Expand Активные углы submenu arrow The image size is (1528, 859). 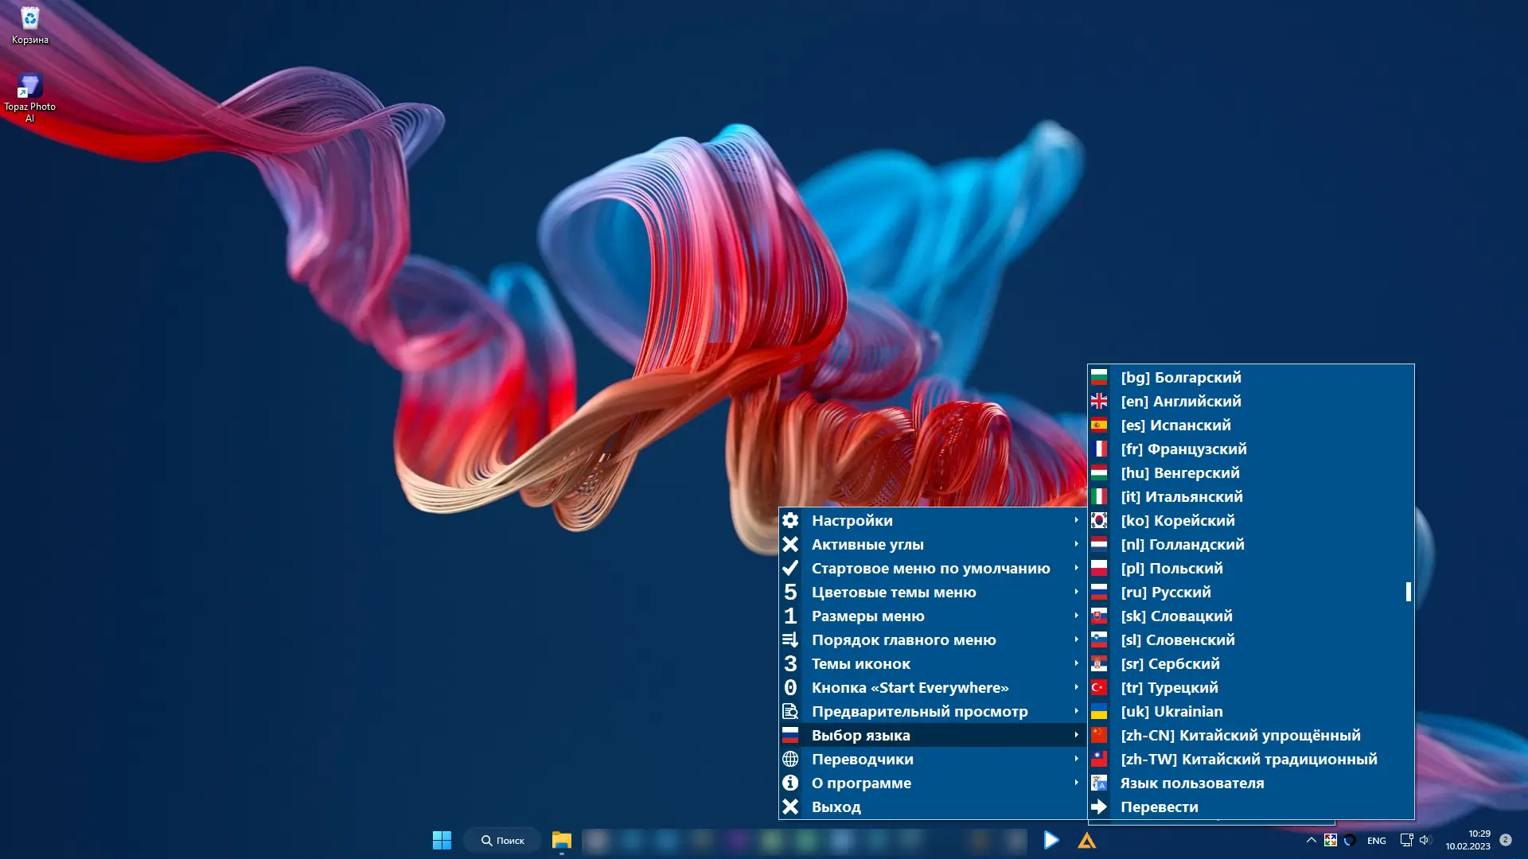coord(1076,544)
